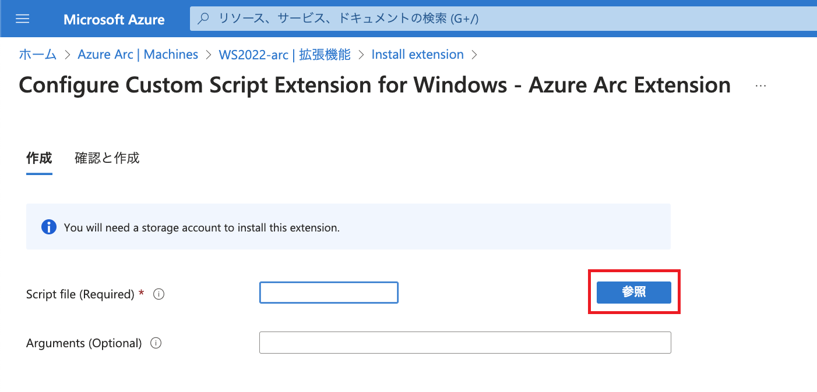Screen dimensions: 817x392
Task: Click the search magnifier icon
Action: (203, 19)
